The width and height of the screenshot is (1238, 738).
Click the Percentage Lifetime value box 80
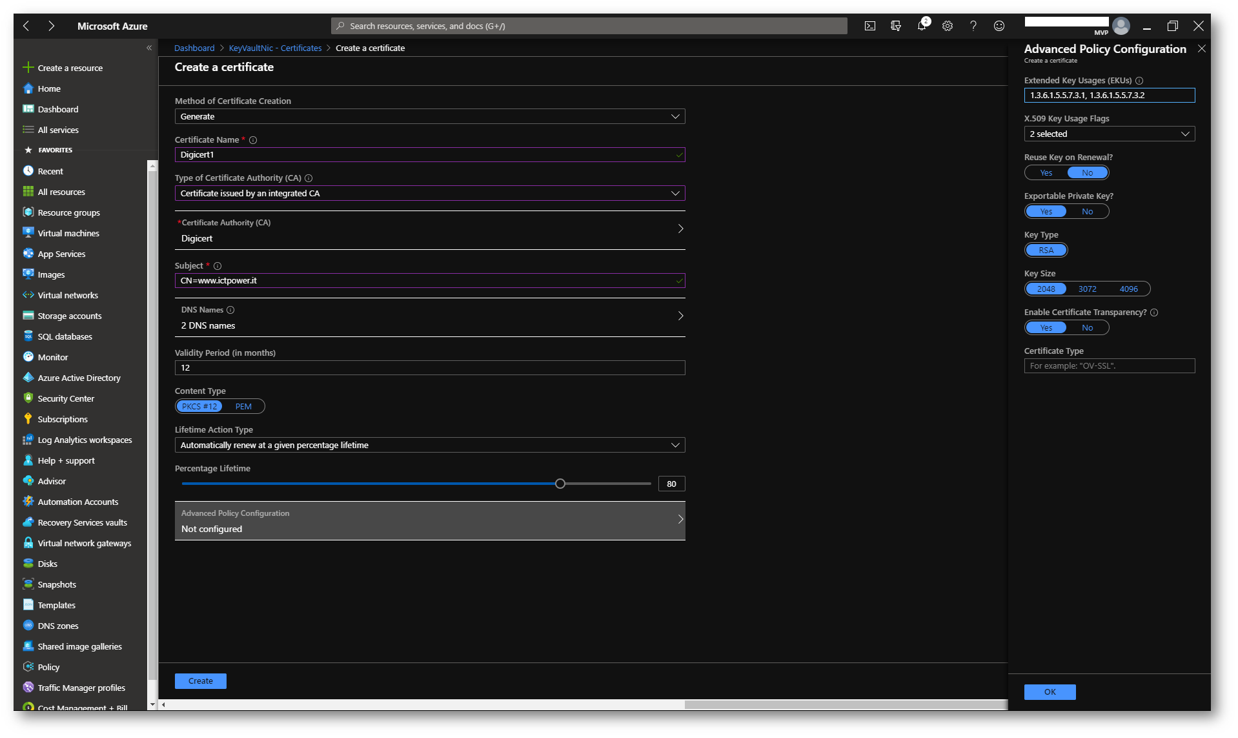(671, 484)
